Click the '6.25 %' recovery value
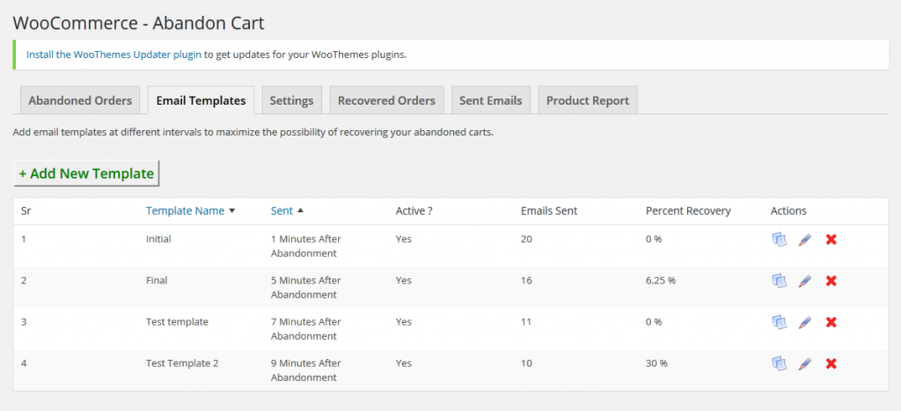Viewport: 901px width, 411px height. coord(661,281)
